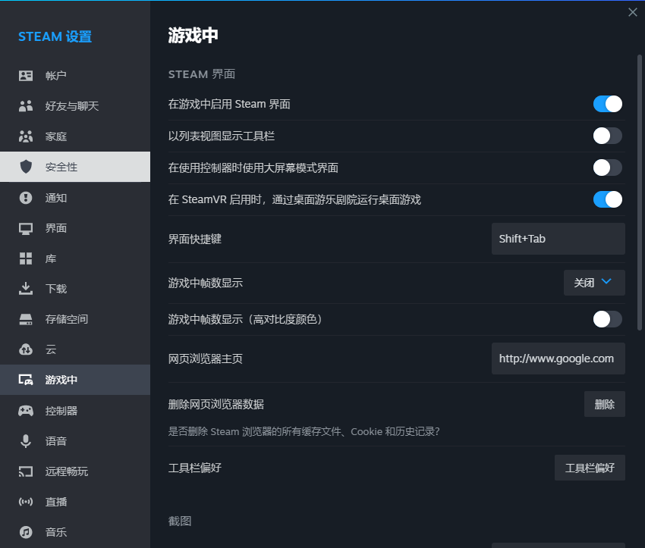645x548 pixels.
Task: Switch to 界面 settings tab
Action: [x=75, y=228]
